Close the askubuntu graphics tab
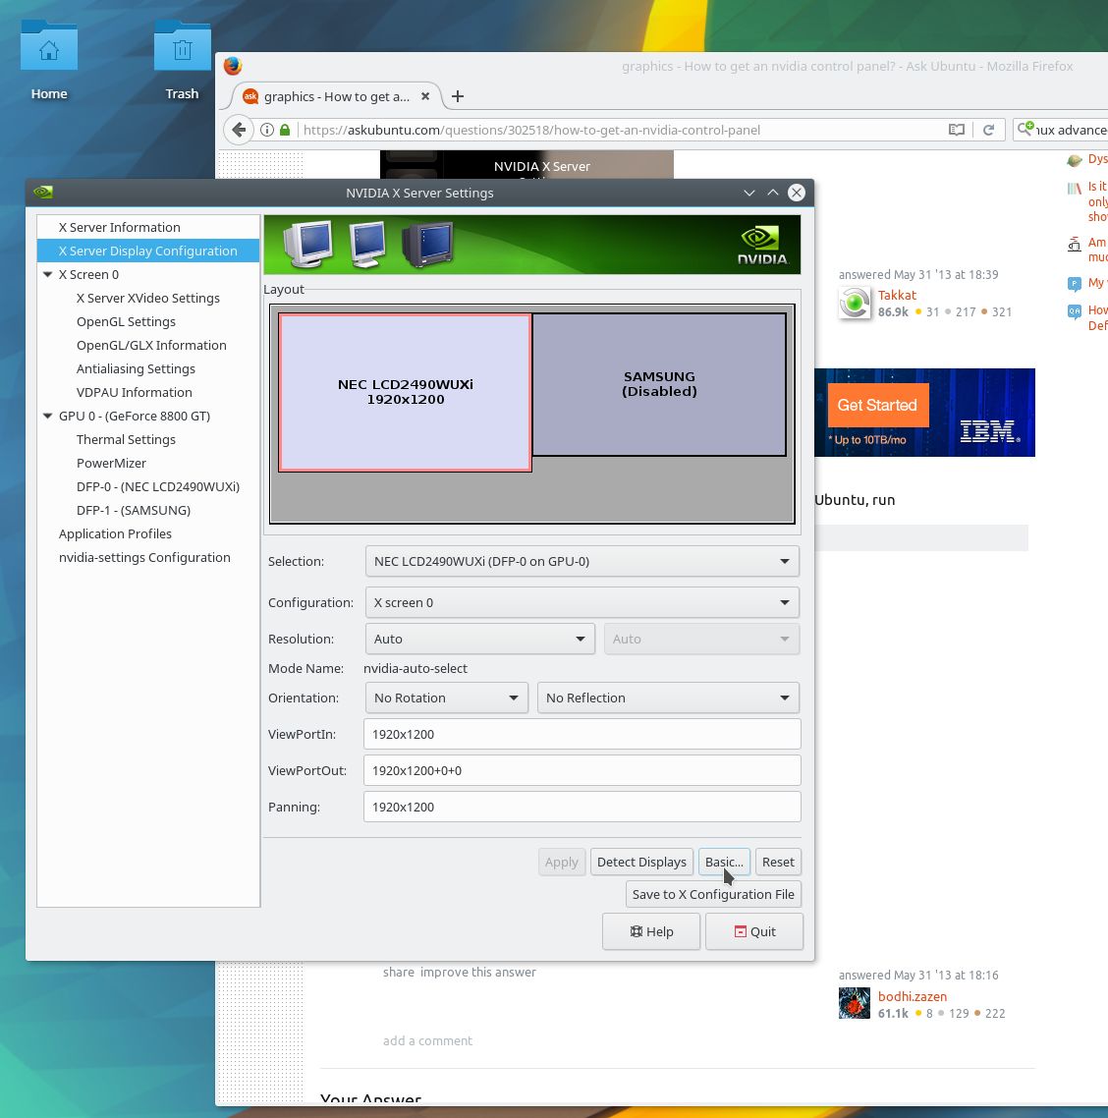 [425, 96]
